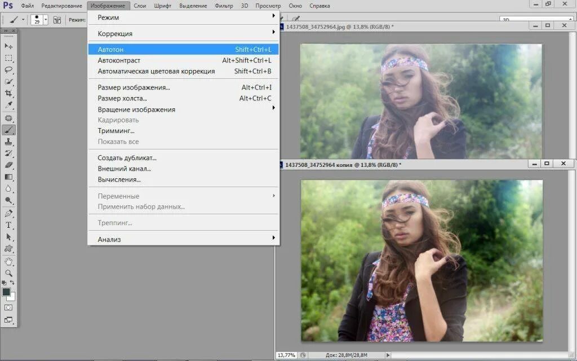Open the Выделение menu
The height and width of the screenshot is (361, 577).
click(x=193, y=6)
